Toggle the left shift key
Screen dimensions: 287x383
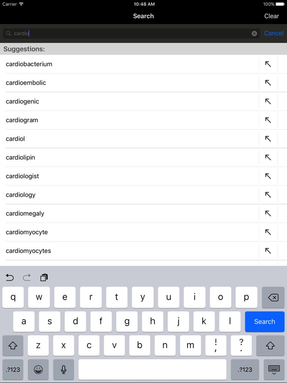pos(13,346)
